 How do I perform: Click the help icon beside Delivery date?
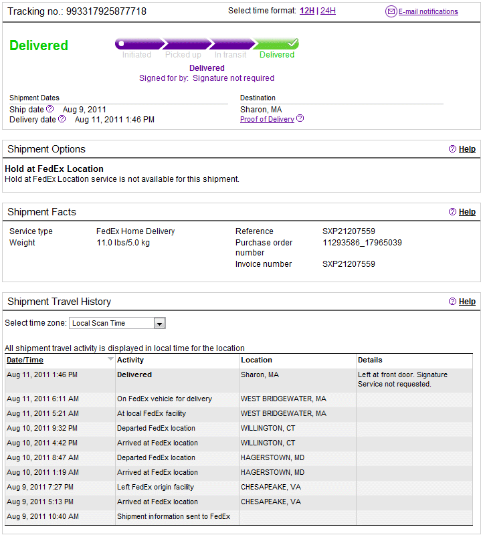(62, 119)
